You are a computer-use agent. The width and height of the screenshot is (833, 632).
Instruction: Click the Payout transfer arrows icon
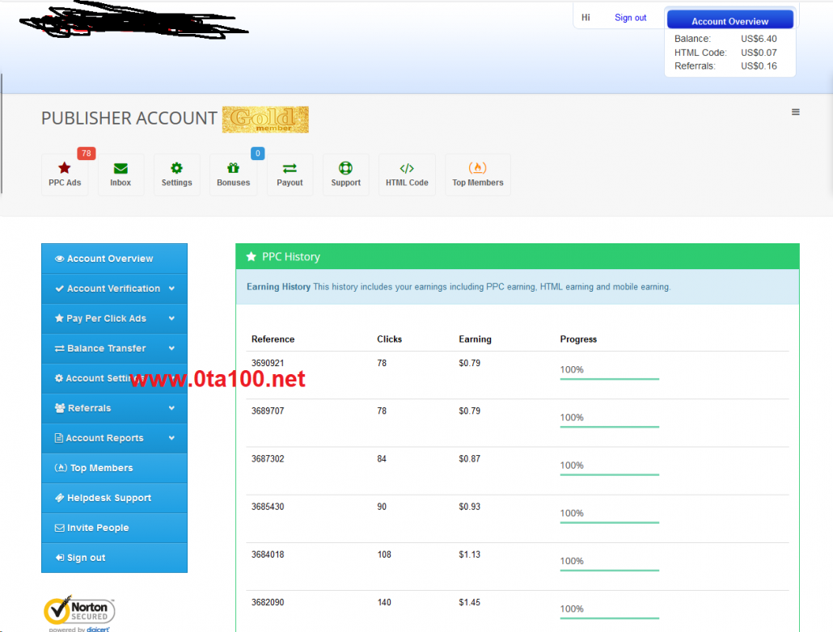coord(290,169)
